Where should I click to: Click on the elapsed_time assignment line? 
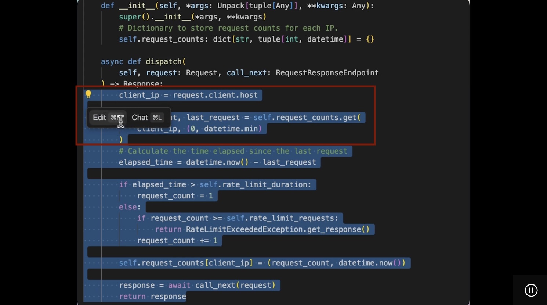pos(217,162)
